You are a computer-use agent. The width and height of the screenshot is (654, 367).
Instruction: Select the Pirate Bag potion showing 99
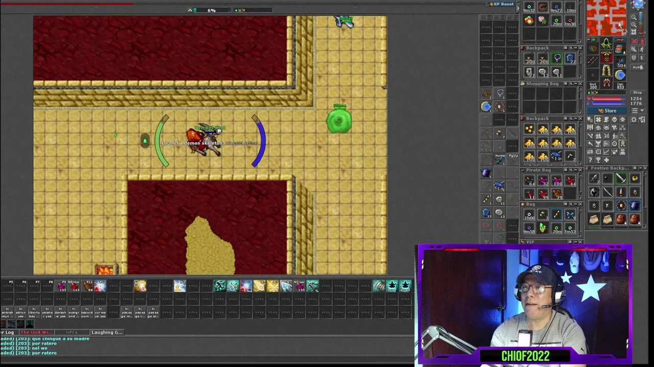click(x=543, y=194)
